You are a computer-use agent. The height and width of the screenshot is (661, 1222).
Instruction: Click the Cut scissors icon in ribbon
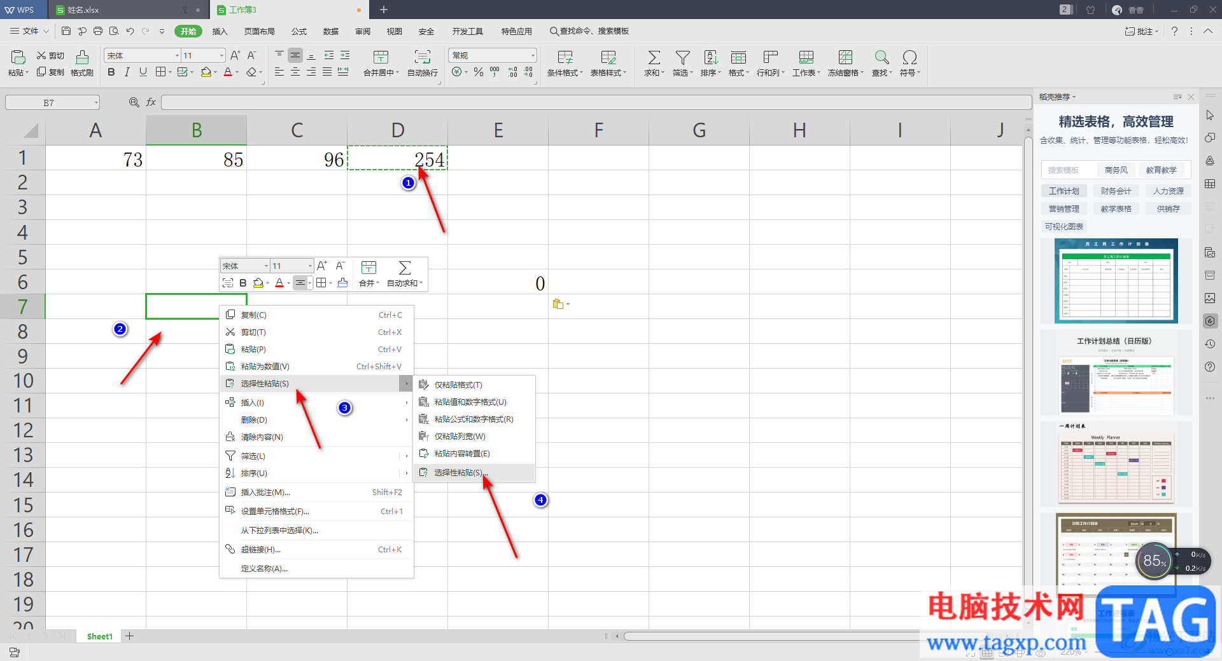42,56
